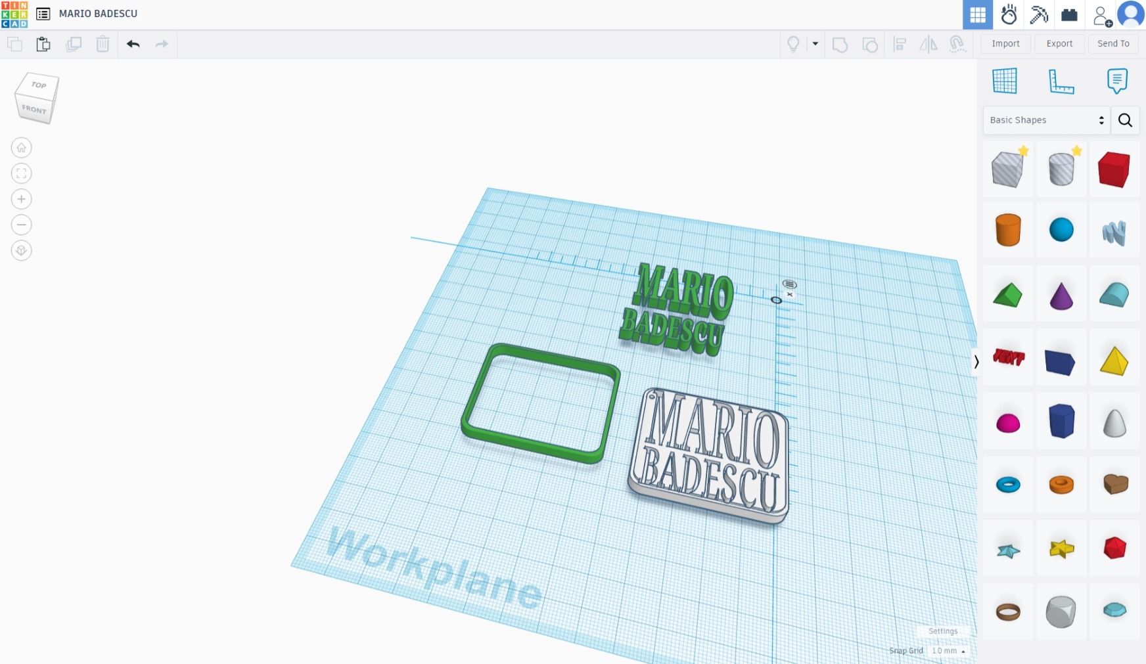Select the blue Torus shape
Viewport: 1146px width, 664px height.
(1008, 485)
